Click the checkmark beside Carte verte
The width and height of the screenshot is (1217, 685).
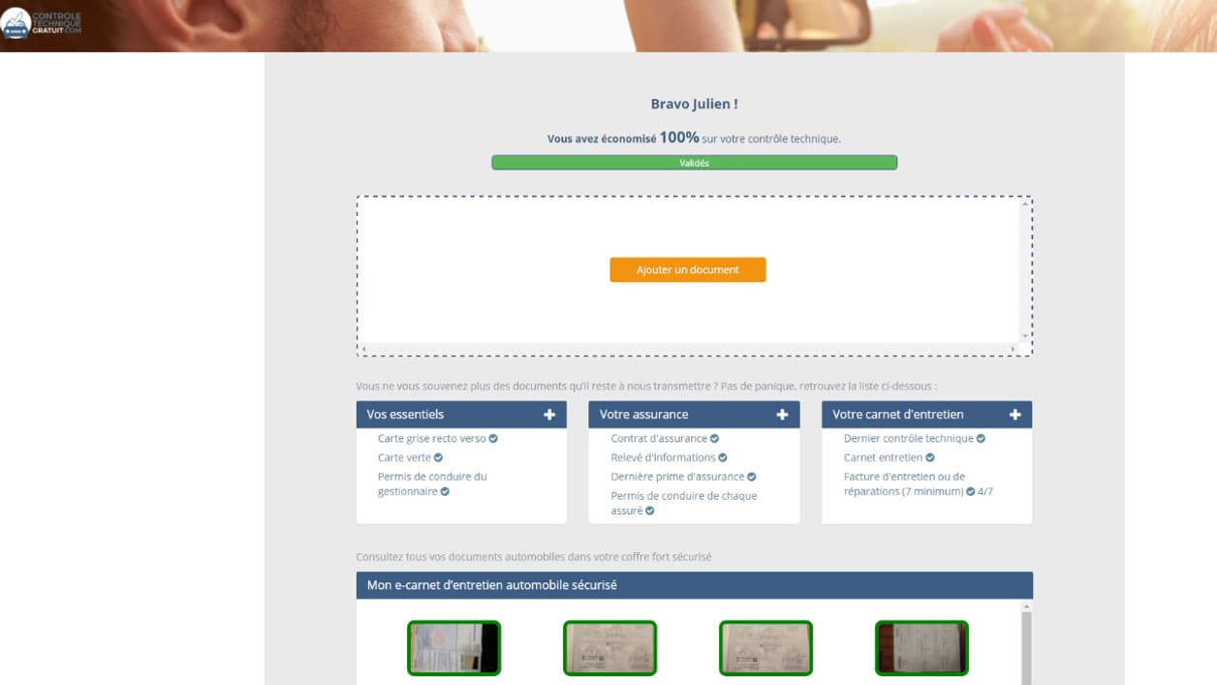click(x=438, y=458)
